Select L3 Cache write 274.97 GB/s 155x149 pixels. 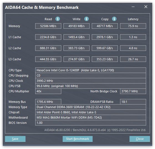[x=77, y=59]
